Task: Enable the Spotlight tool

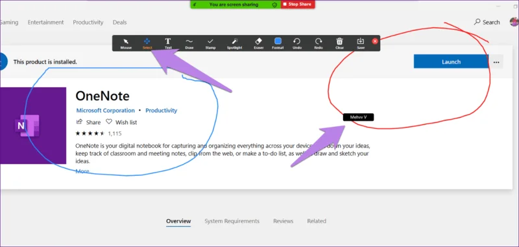Action: [235, 43]
